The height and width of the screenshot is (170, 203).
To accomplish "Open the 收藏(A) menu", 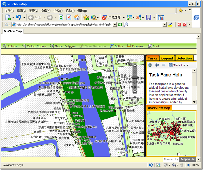I will pos(46,11).
